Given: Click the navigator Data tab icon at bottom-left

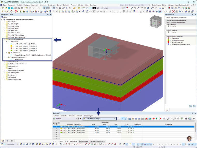Looking at the screenshot, I should 3,141.
